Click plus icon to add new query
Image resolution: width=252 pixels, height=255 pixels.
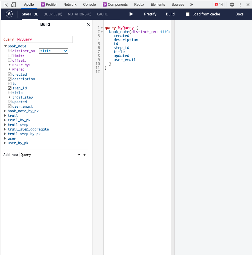pyautogui.click(x=84, y=155)
